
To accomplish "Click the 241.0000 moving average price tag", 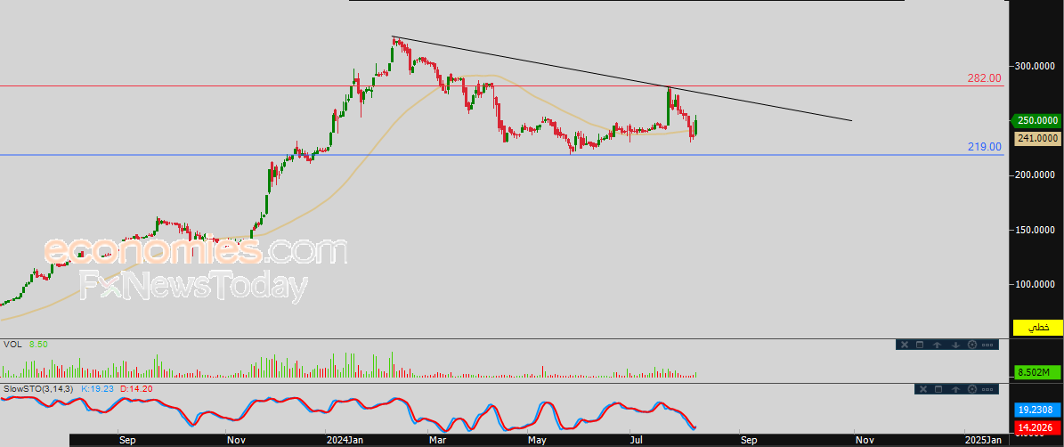I will click(1037, 138).
